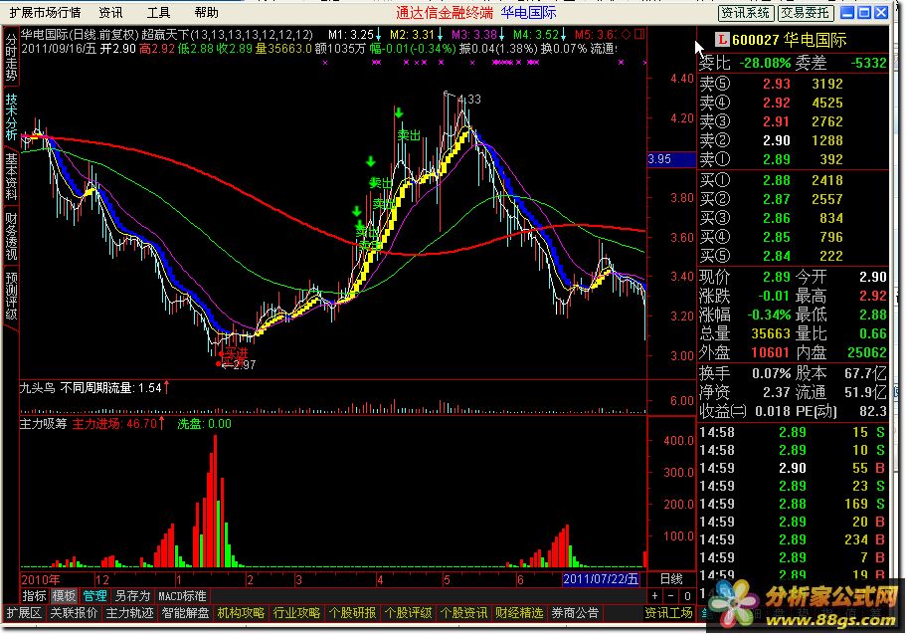Open the 行业攻略 bottom tab
The image size is (907, 635).
[296, 613]
